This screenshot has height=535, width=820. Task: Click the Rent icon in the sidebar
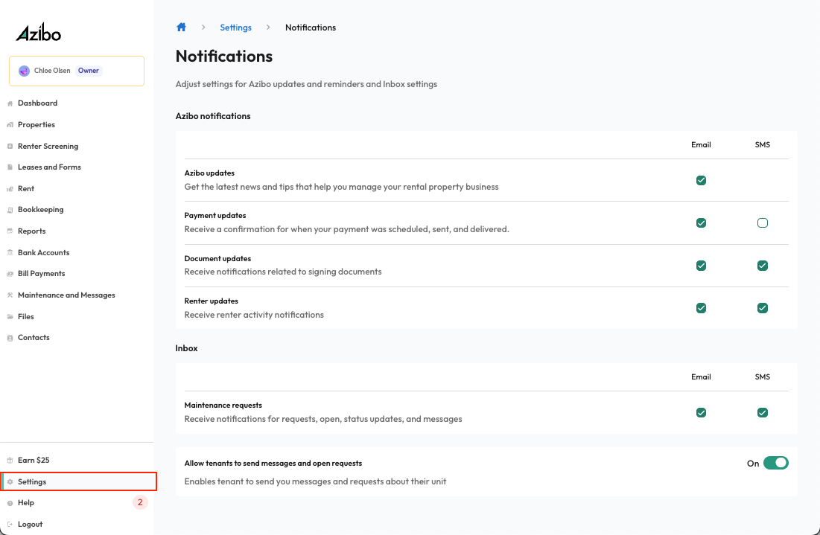pos(10,188)
